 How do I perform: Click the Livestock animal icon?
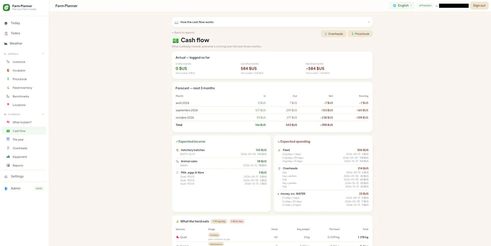[x=8, y=62]
